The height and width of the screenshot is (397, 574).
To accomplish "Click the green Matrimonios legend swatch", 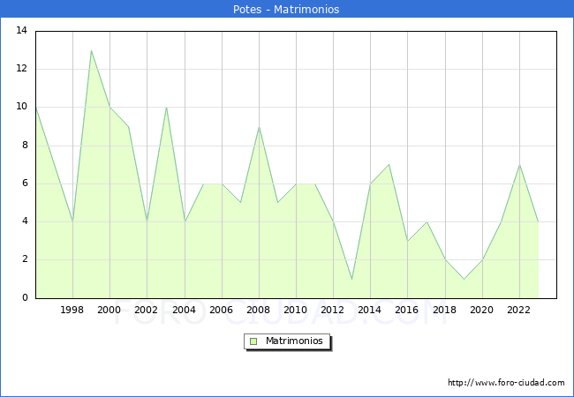I will click(x=253, y=341).
